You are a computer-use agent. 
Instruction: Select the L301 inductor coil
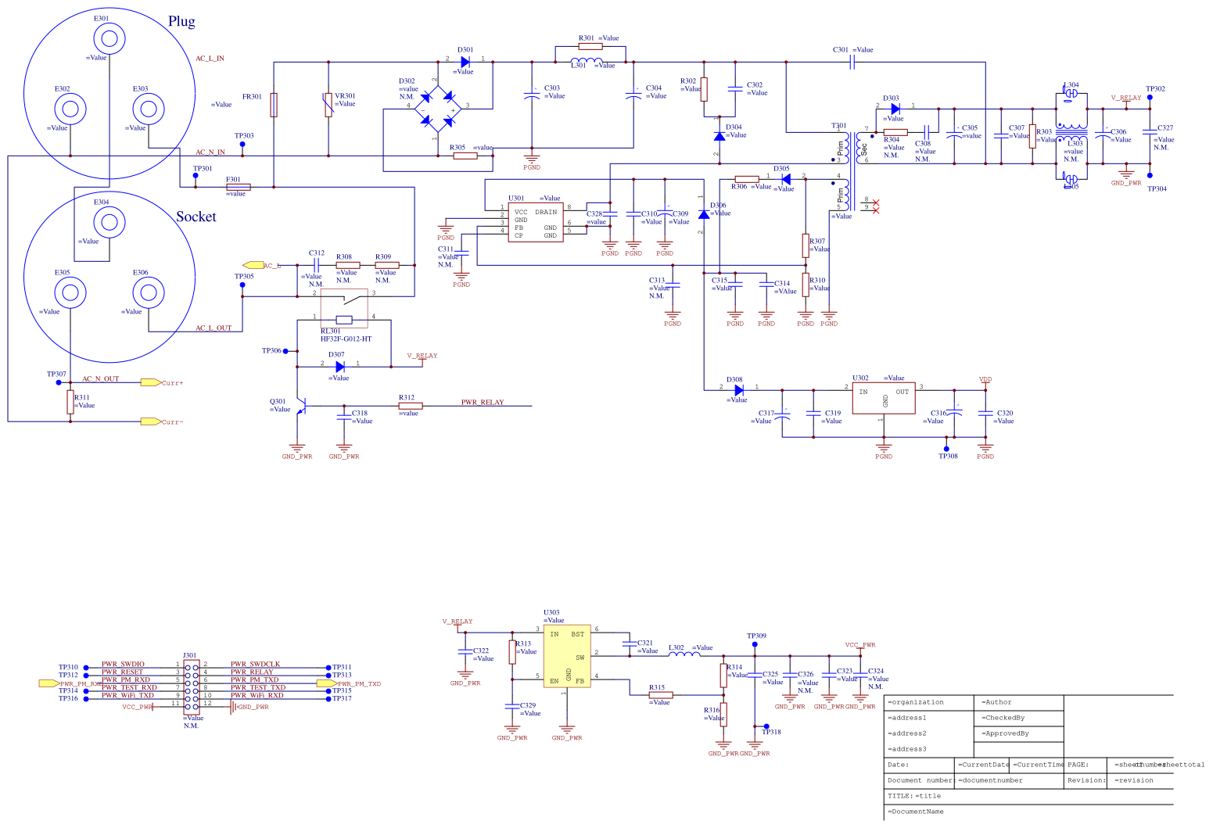tap(587, 62)
